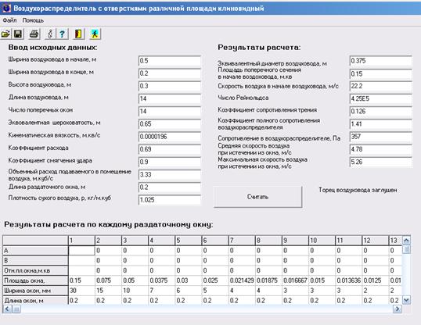The width and height of the screenshot is (421, 325).
Task: Click cell 0.075 in Площадь окна row
Action: pos(108,280)
